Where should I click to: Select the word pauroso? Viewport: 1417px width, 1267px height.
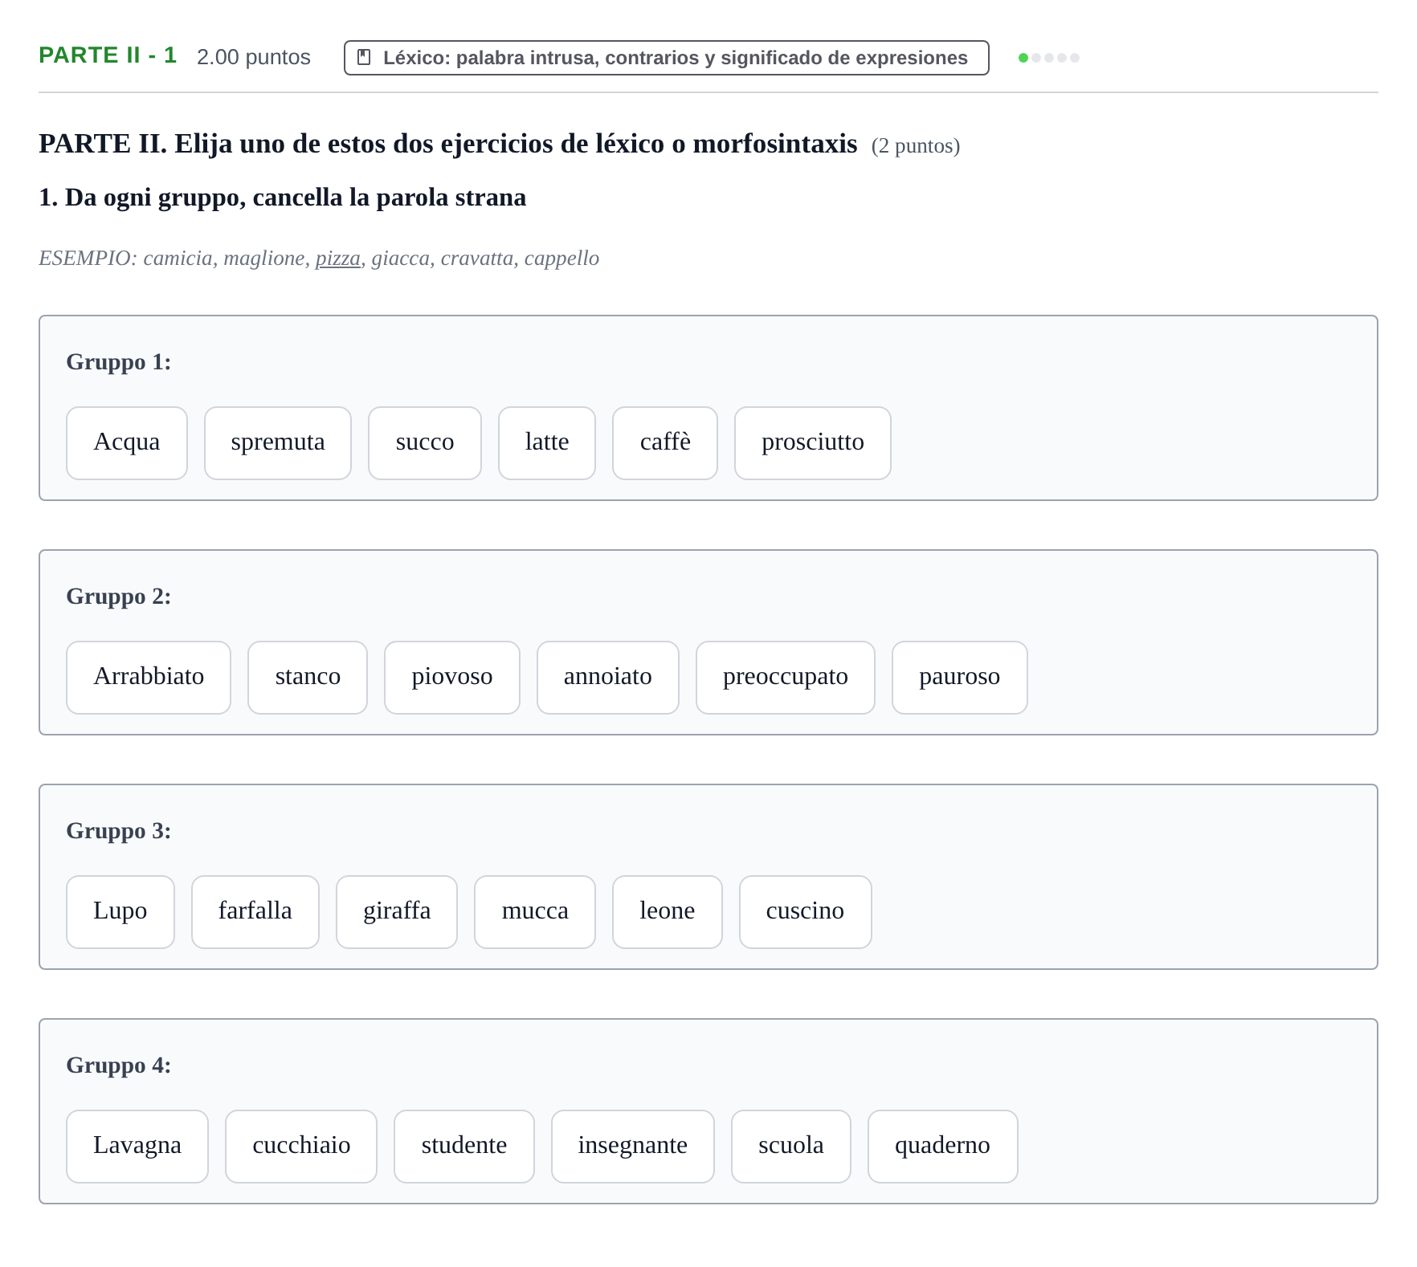960,678
